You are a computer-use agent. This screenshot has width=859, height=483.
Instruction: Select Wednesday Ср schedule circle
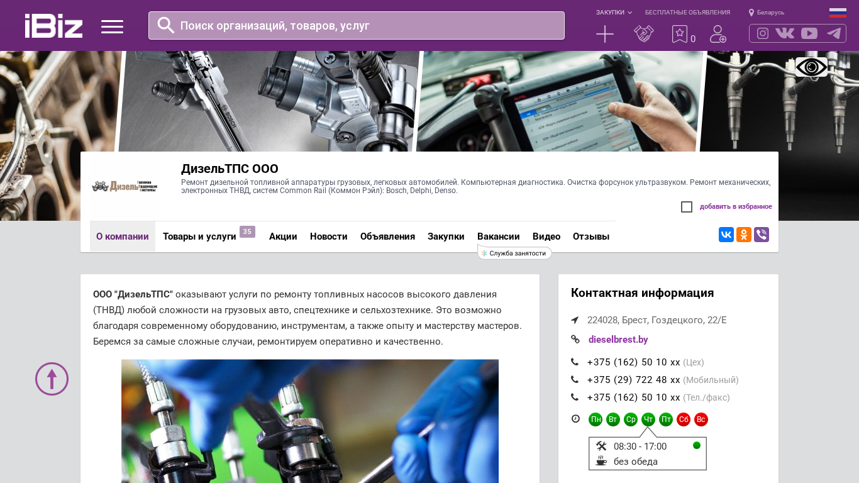point(631,419)
